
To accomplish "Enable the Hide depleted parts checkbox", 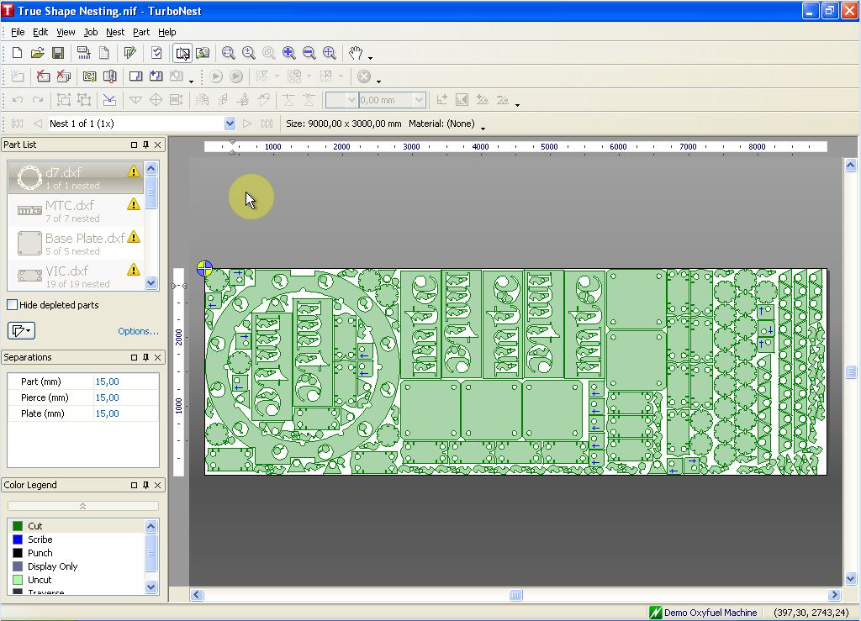I will pos(13,305).
